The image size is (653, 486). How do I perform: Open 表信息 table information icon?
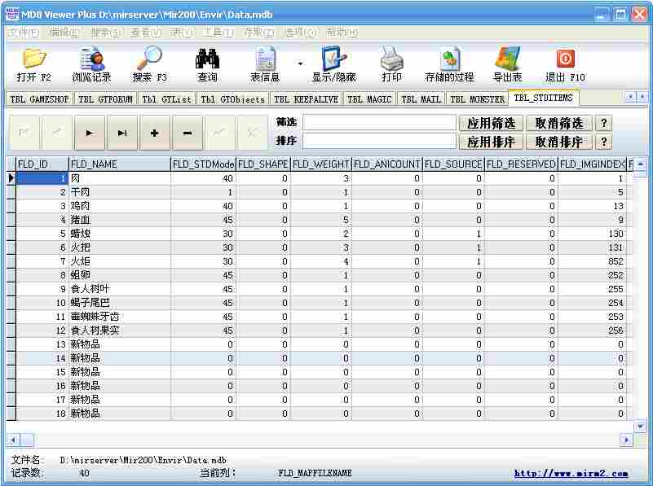tap(265, 63)
